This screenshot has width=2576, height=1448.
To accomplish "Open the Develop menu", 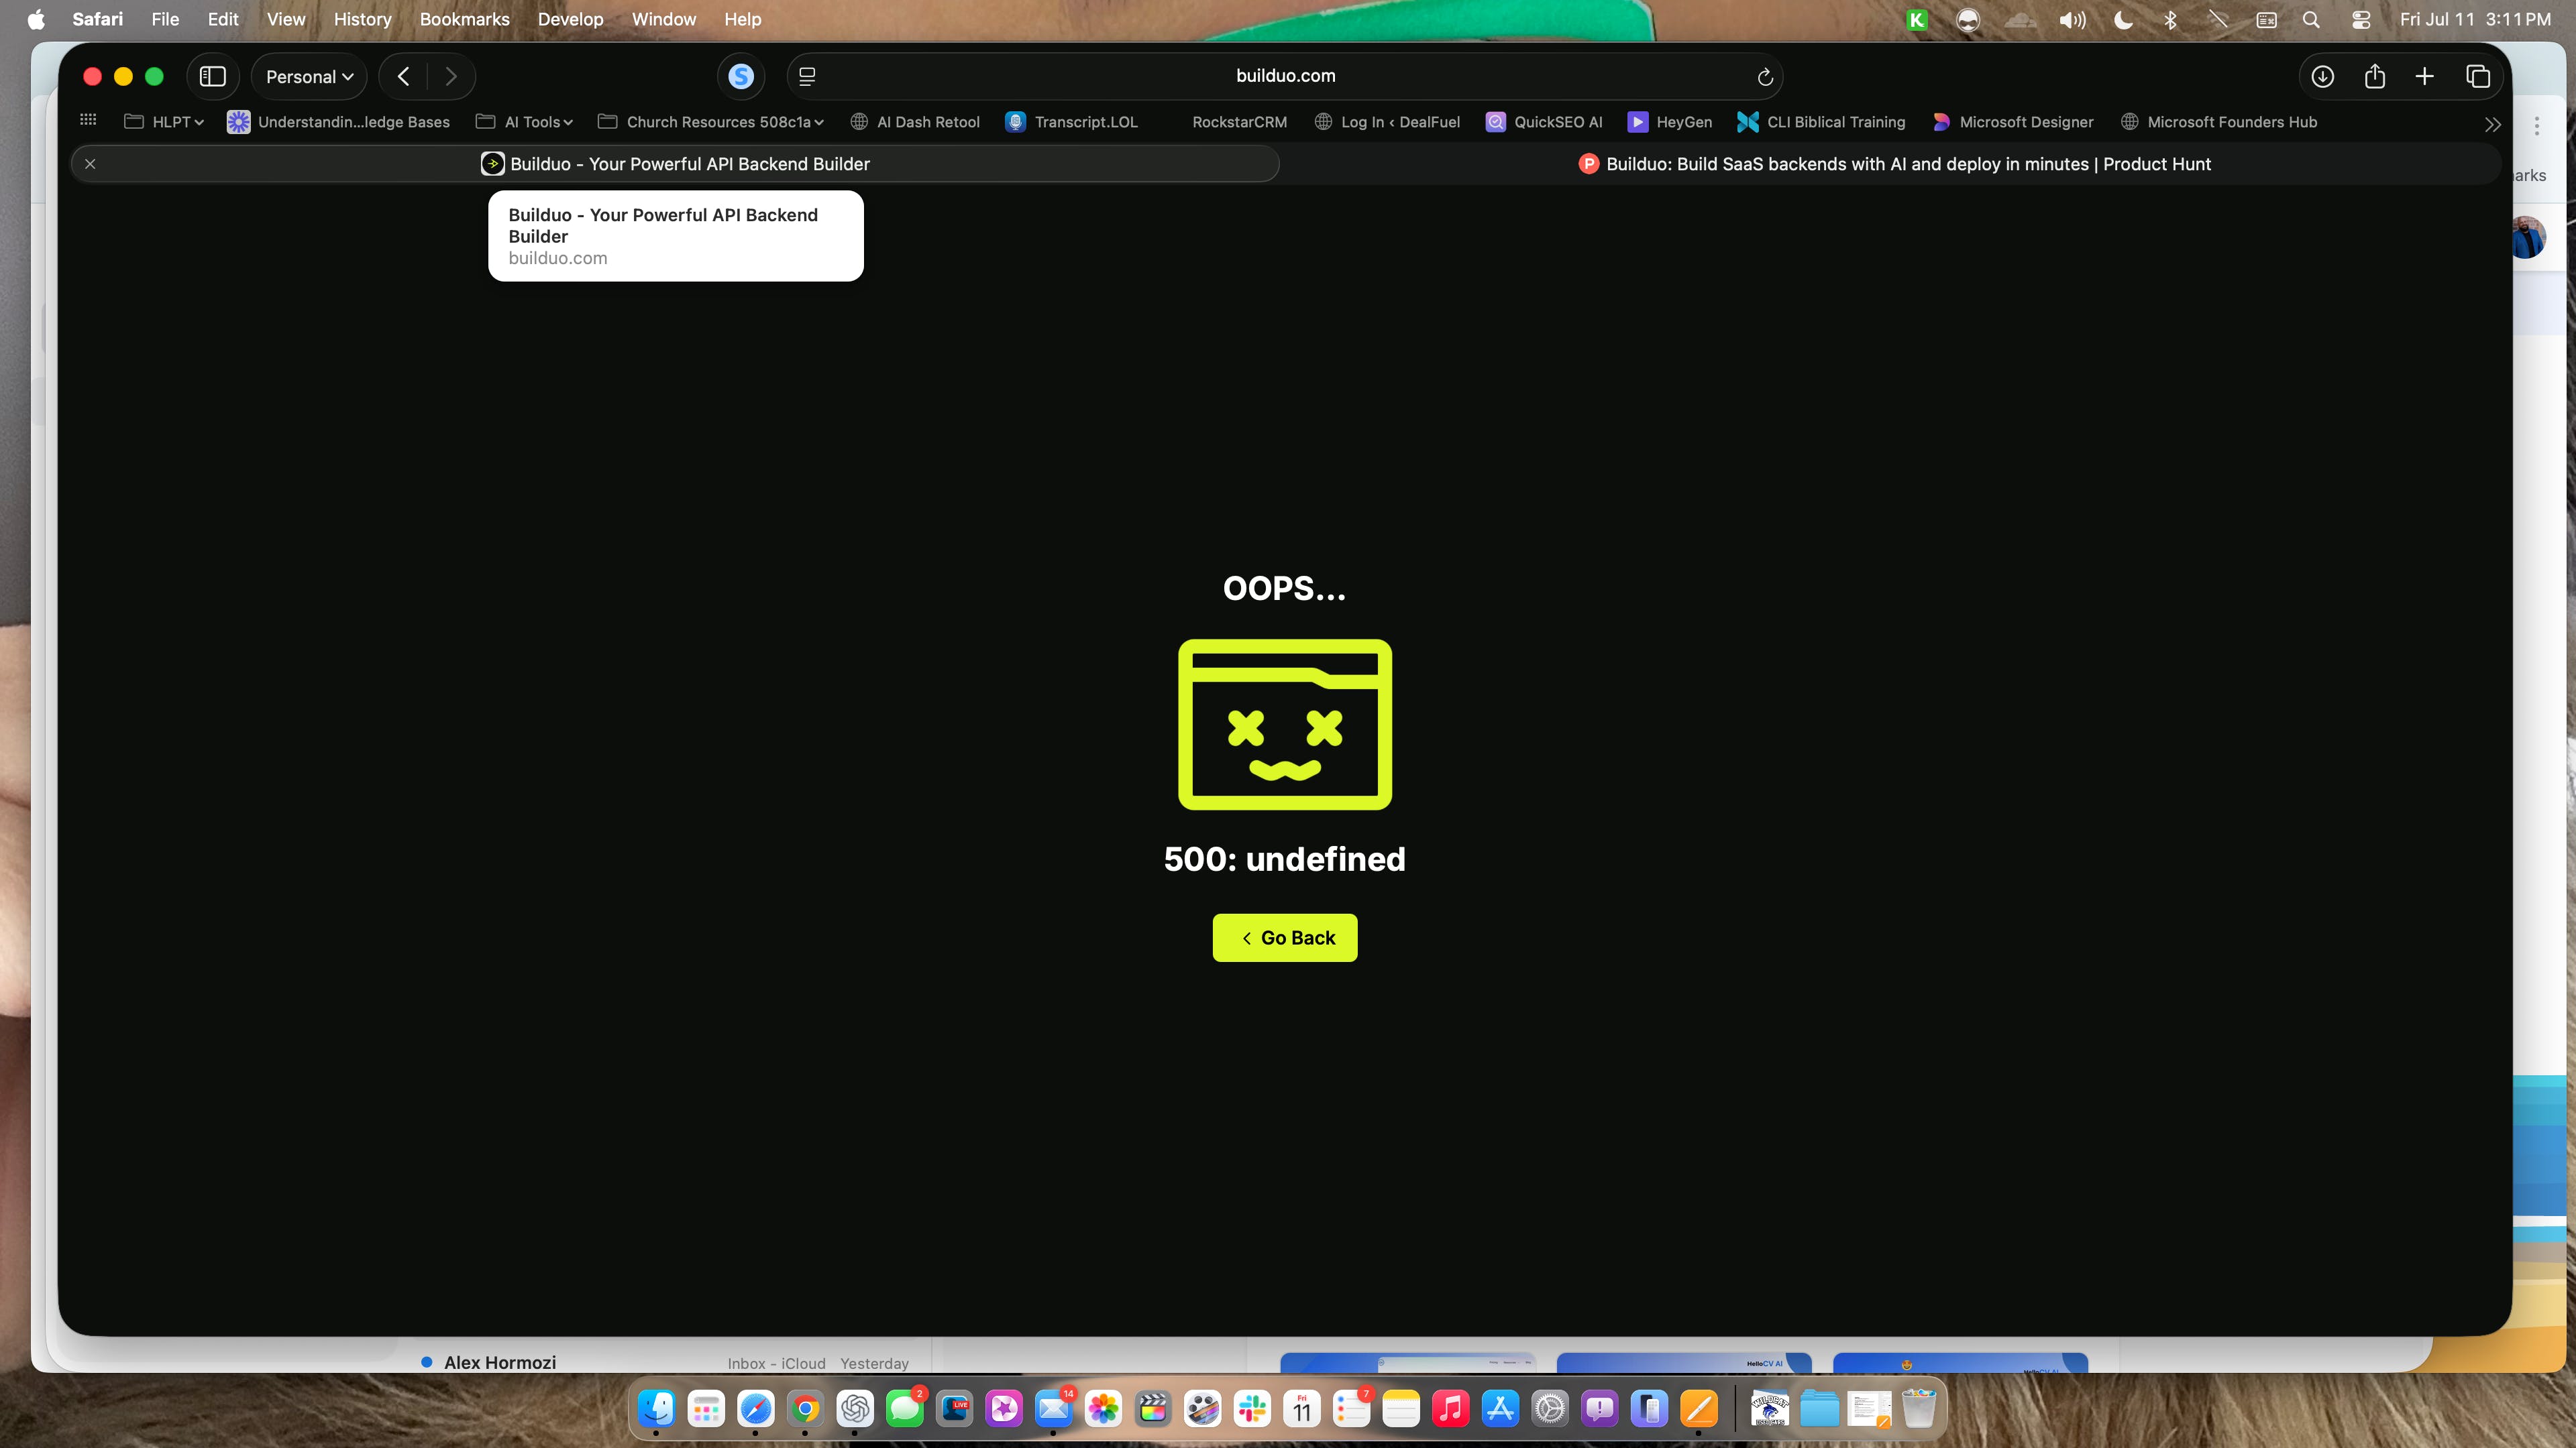I will (570, 19).
